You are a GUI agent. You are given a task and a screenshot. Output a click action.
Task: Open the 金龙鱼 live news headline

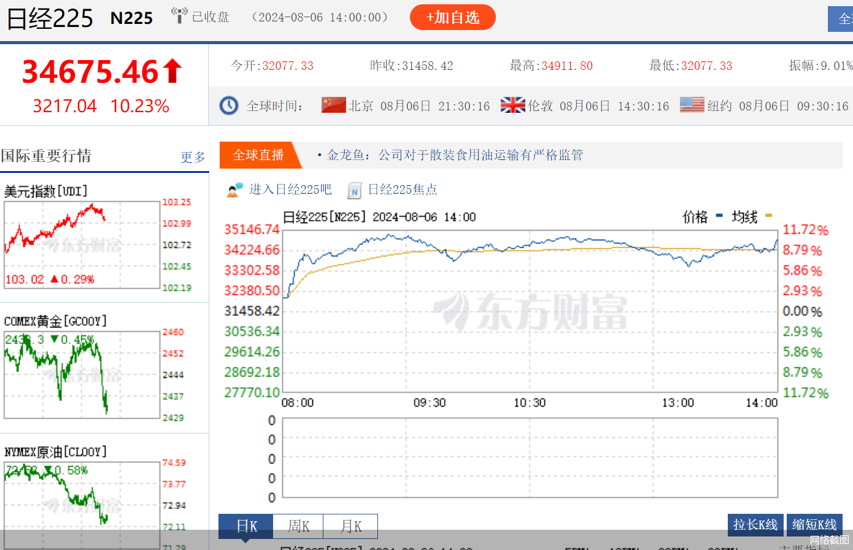click(x=455, y=155)
